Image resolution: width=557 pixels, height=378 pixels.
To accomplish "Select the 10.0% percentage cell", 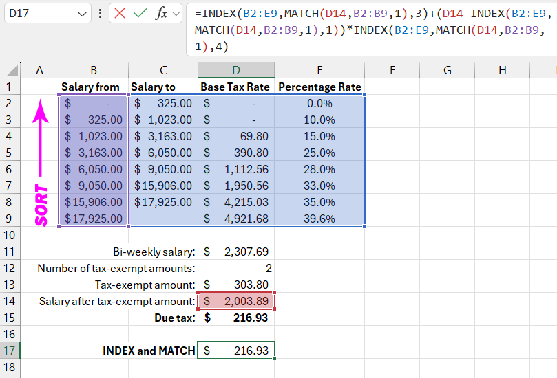I will pyautogui.click(x=319, y=120).
